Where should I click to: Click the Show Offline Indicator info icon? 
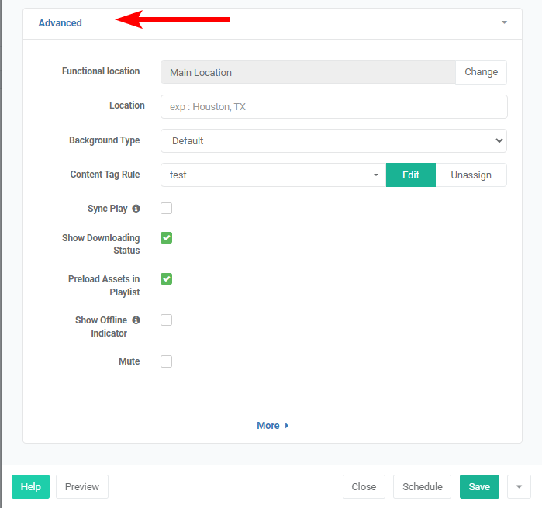coord(136,320)
